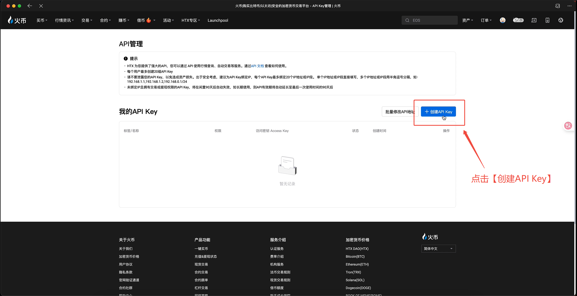This screenshot has height=296, width=577.
Task: Open the 资产 dropdown
Action: [x=468, y=20]
